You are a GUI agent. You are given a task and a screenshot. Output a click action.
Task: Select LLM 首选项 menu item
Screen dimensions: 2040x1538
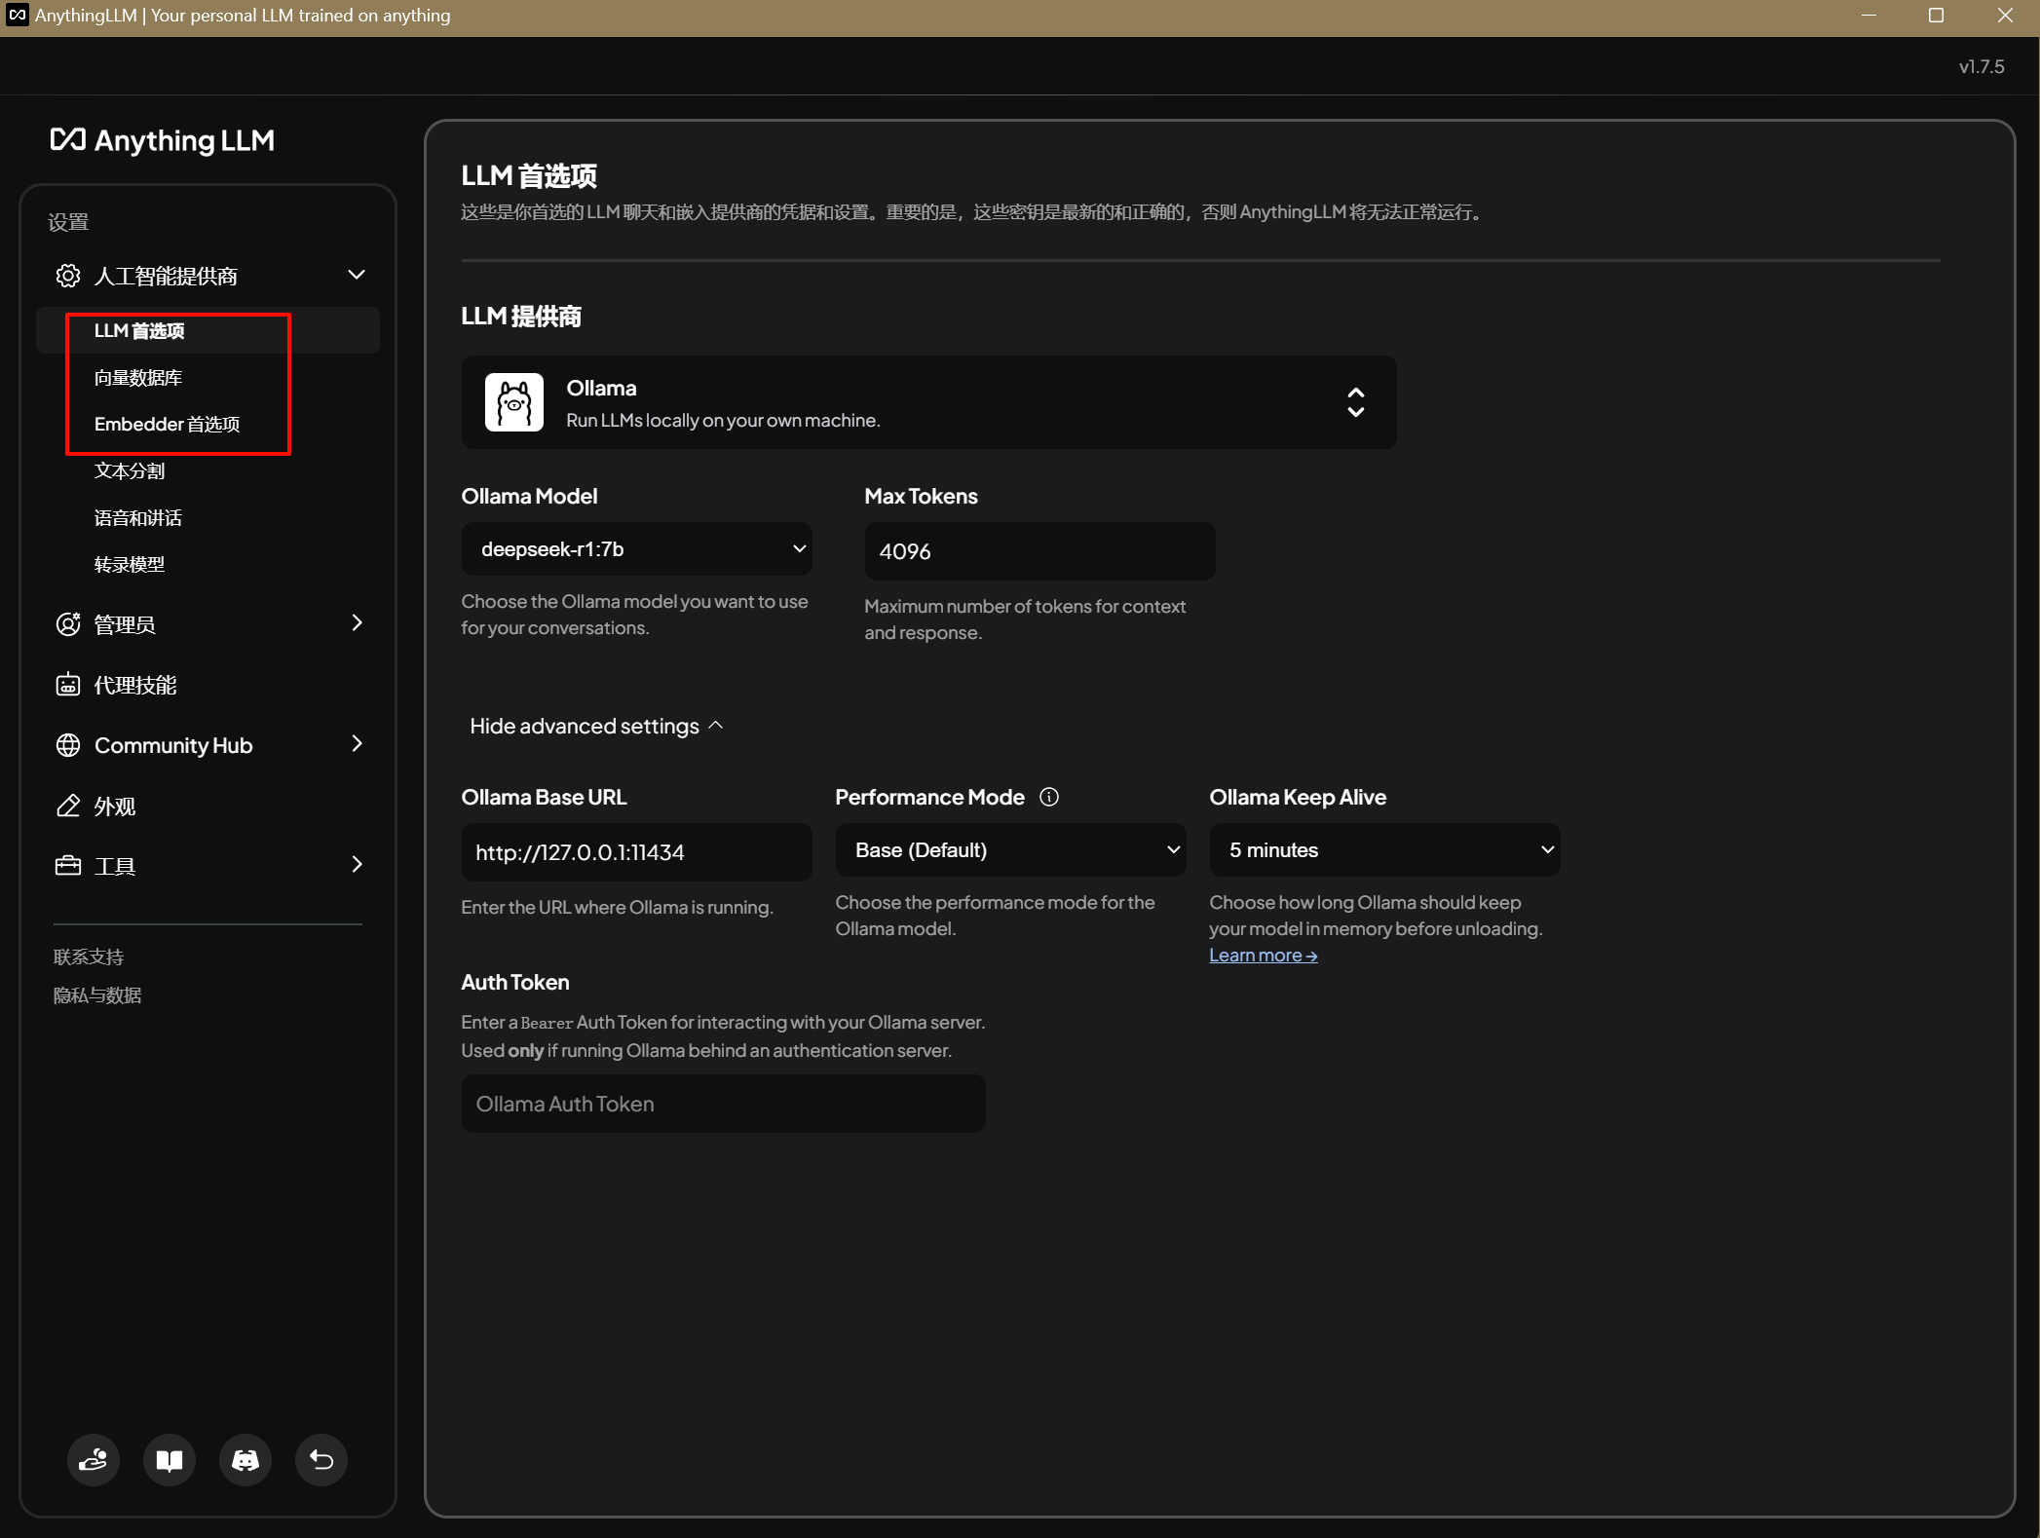(x=208, y=331)
